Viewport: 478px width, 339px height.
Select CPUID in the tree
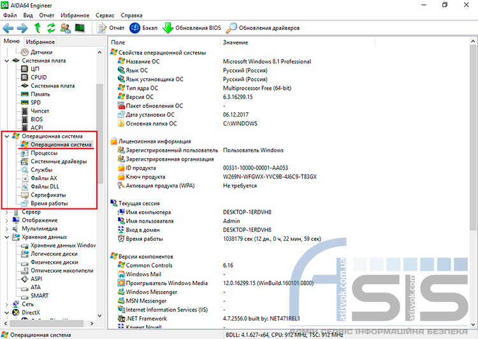39,78
